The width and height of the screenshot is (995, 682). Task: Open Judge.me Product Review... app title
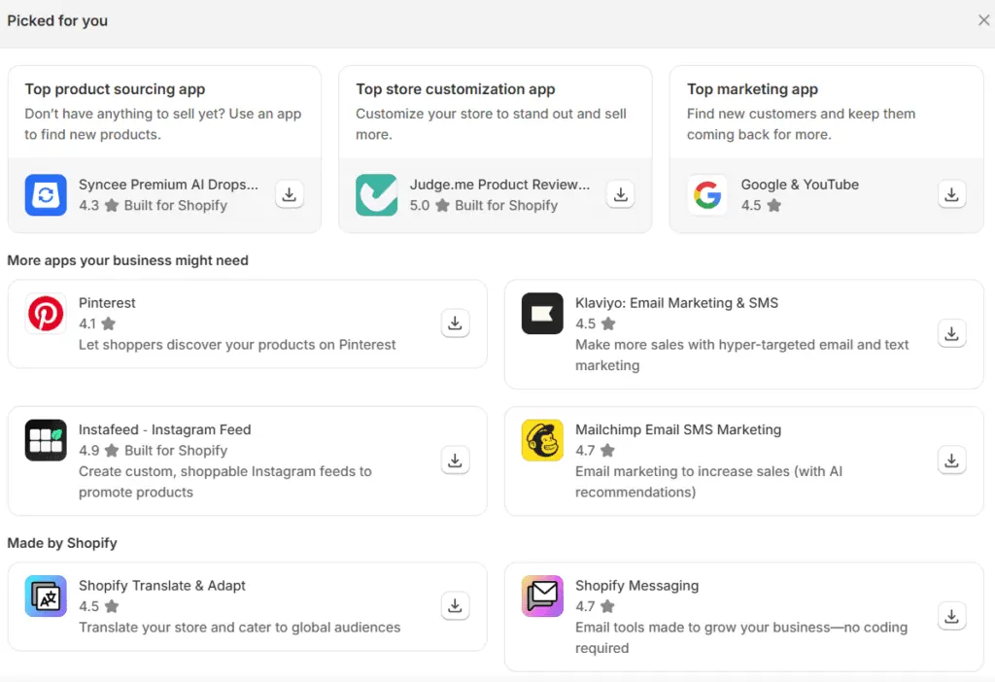pyautogui.click(x=499, y=185)
